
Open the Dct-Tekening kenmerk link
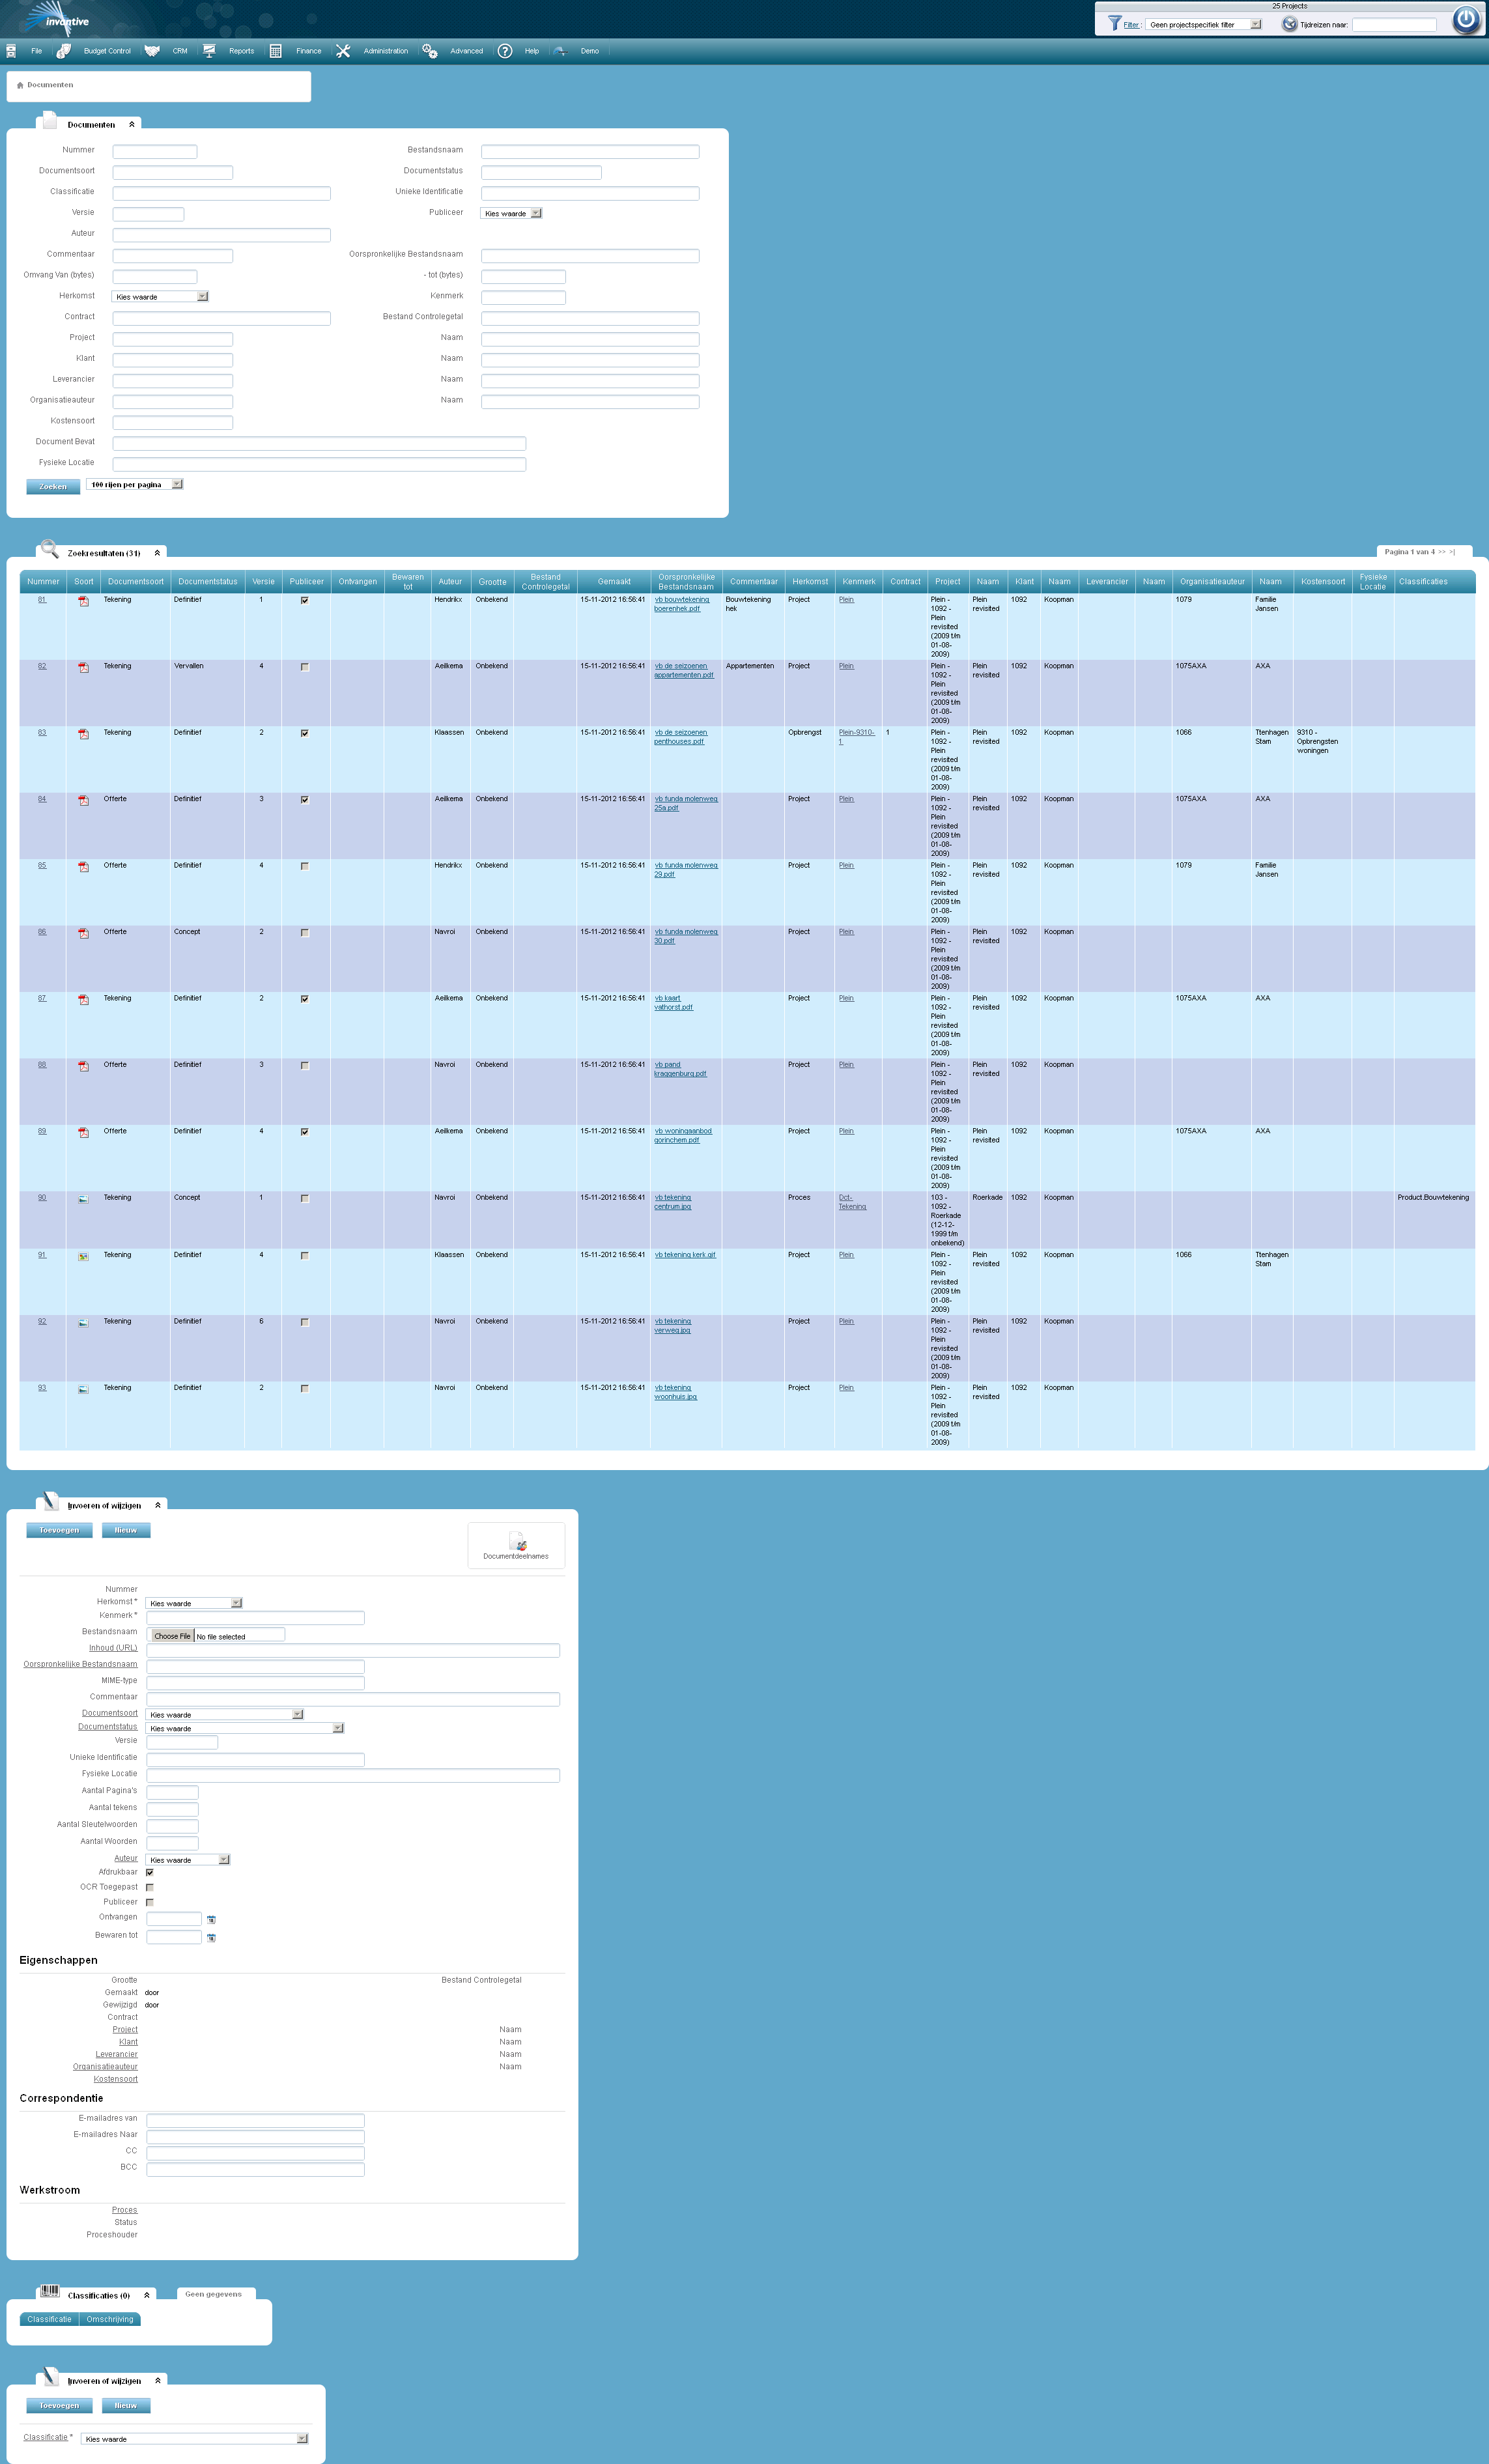pos(852,1202)
